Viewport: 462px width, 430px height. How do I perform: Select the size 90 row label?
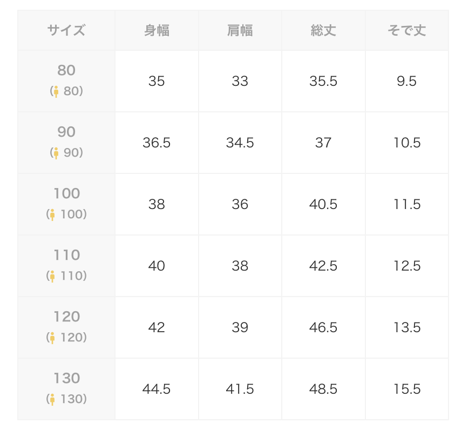click(66, 132)
